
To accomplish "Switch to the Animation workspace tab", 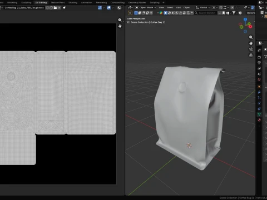I will click(87, 3).
